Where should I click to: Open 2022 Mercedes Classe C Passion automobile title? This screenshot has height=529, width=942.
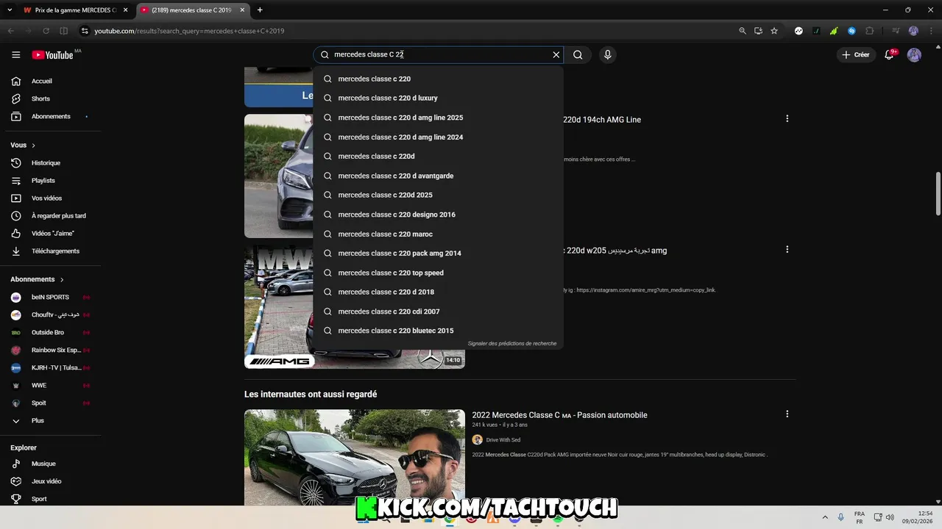click(x=559, y=415)
